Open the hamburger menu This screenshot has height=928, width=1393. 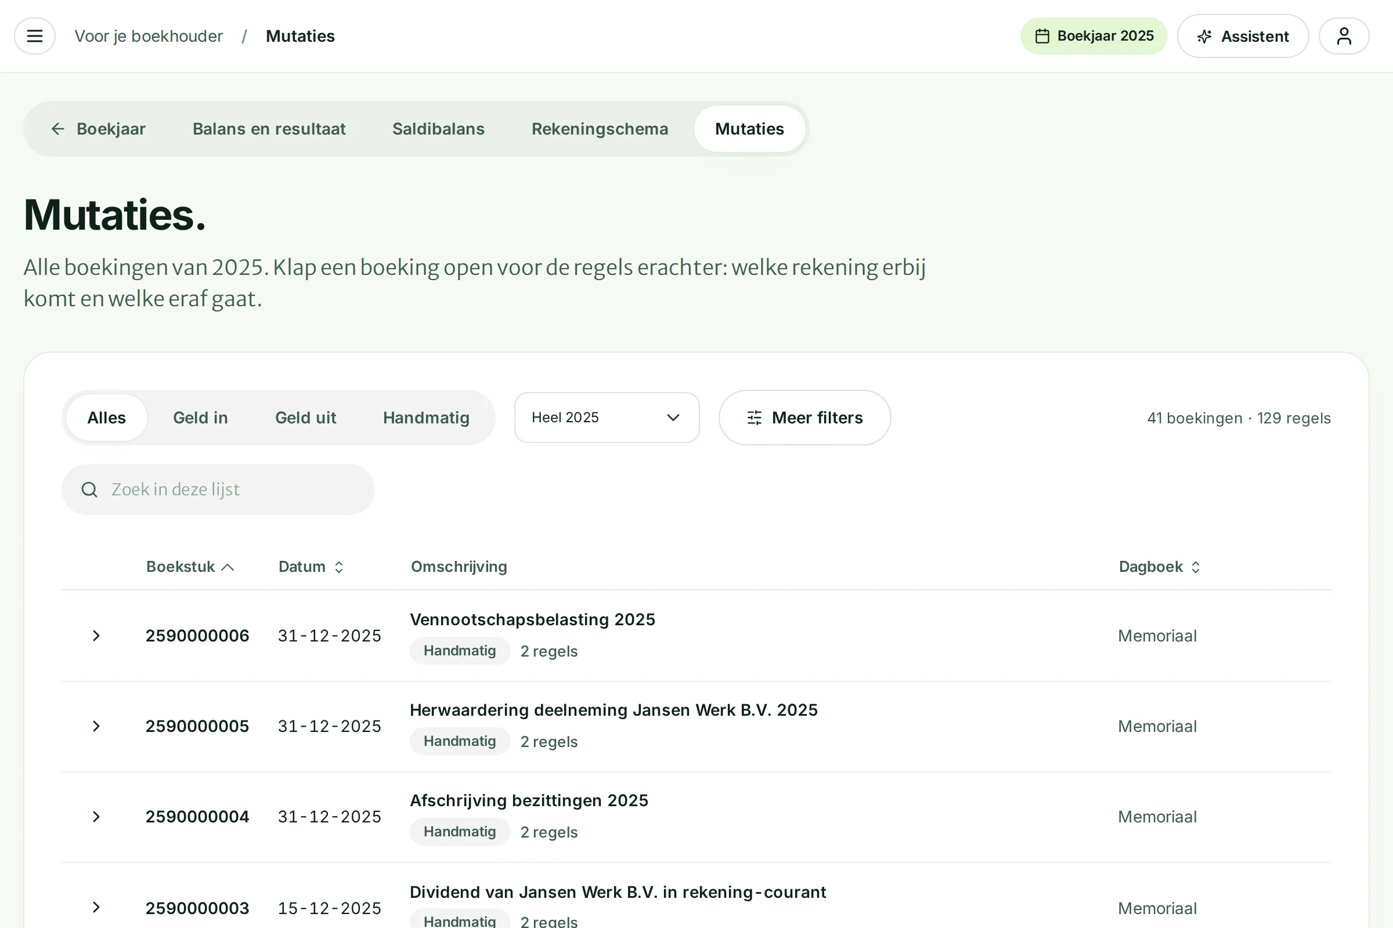point(35,36)
